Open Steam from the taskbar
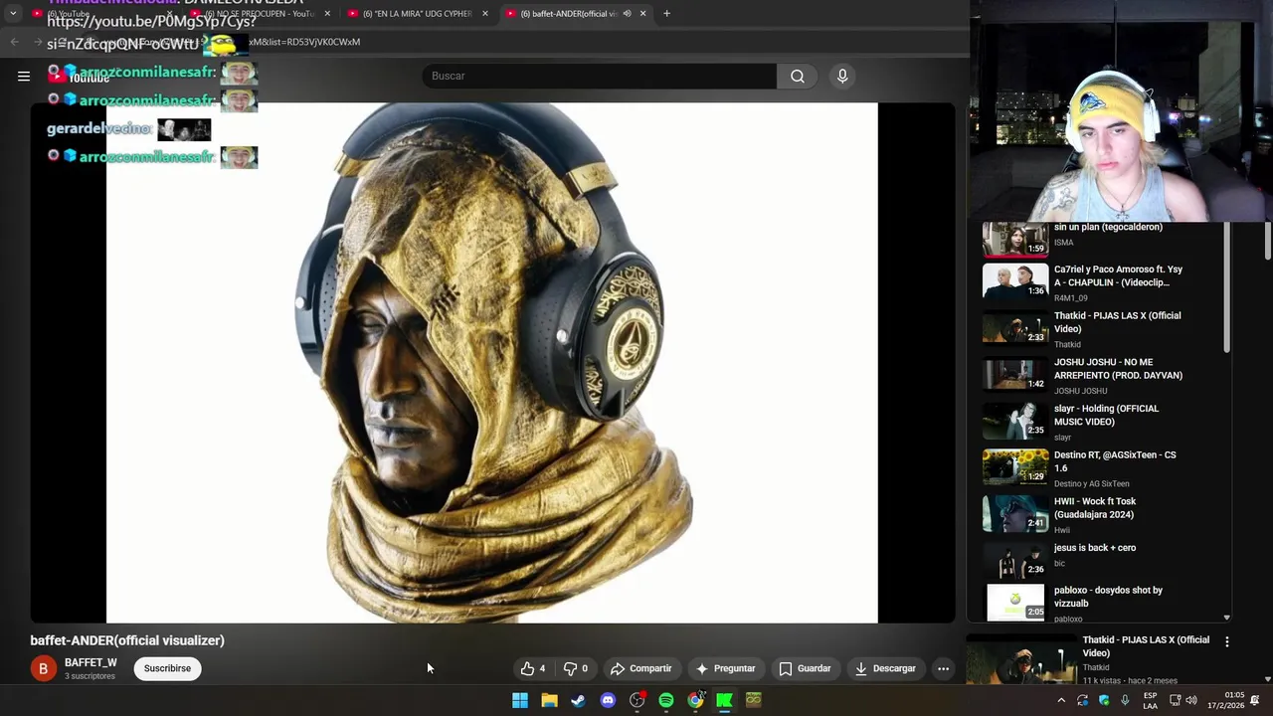The height and width of the screenshot is (716, 1273). [x=578, y=700]
